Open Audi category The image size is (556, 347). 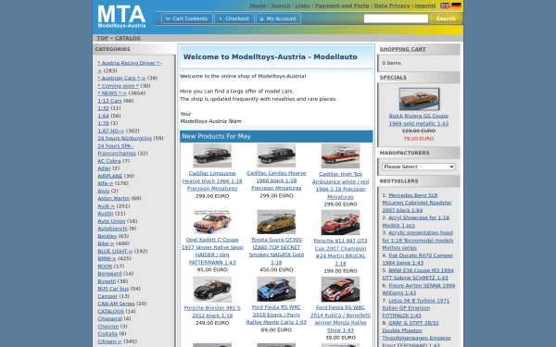[x=106, y=206]
